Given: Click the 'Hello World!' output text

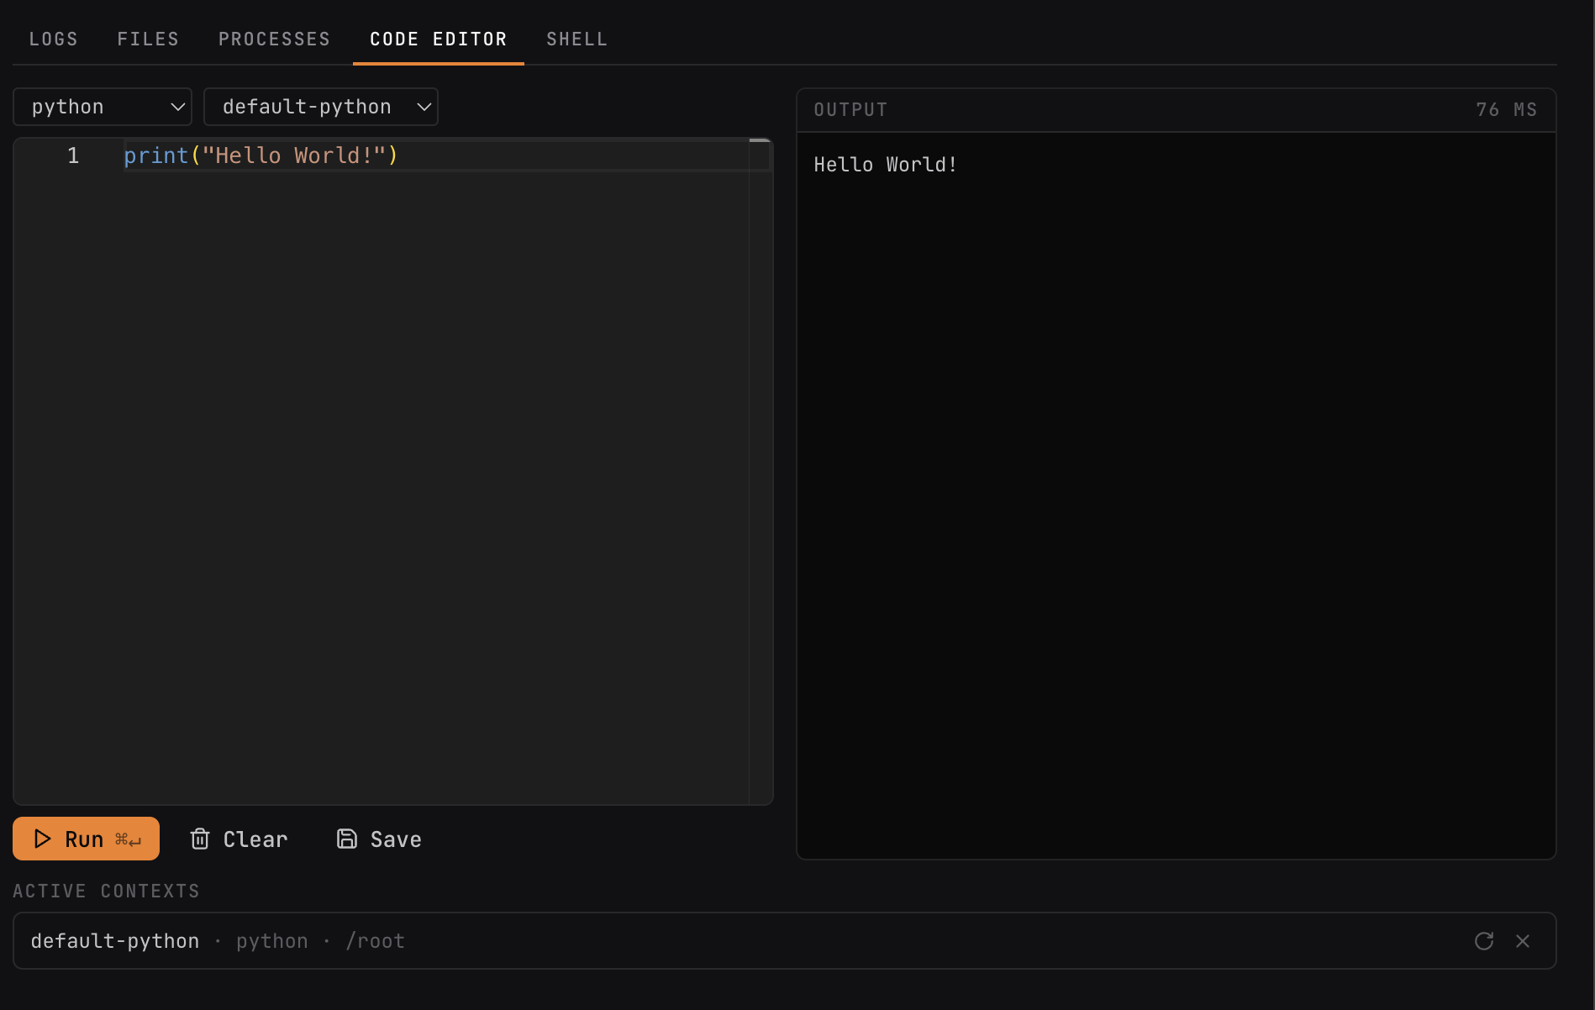Looking at the screenshot, I should coord(886,165).
